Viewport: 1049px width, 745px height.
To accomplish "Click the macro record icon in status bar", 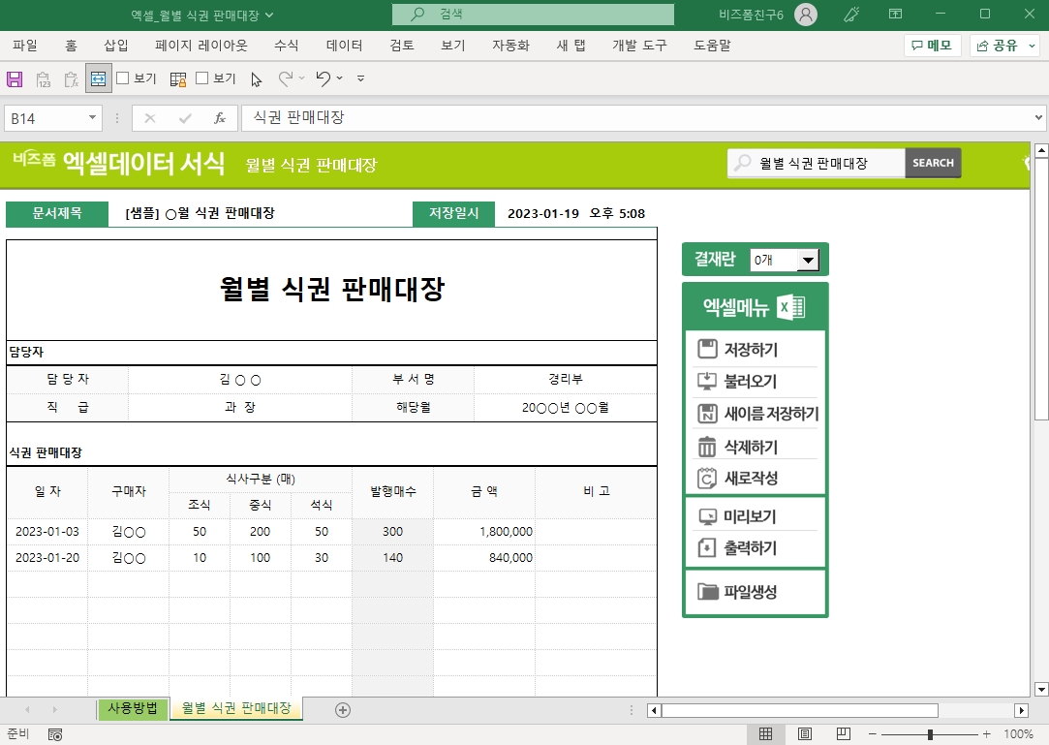I will click(55, 734).
